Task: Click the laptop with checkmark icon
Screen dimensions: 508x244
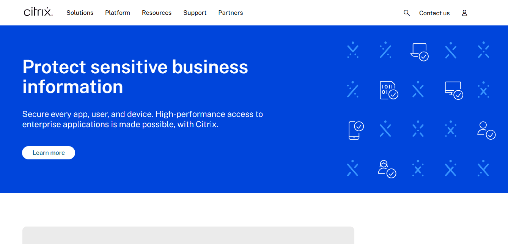Action: coord(419,52)
